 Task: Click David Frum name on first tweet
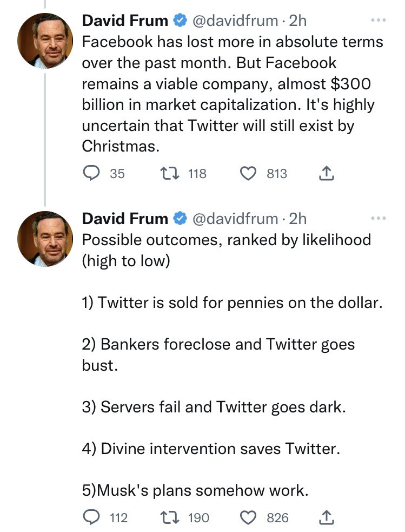tap(124, 21)
